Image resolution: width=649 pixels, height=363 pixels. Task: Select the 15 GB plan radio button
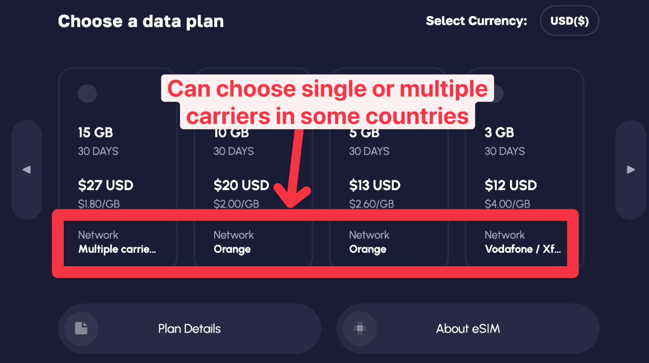[x=87, y=93]
